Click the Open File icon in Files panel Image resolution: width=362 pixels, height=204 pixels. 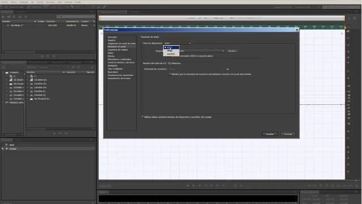pyautogui.click(x=3, y=16)
